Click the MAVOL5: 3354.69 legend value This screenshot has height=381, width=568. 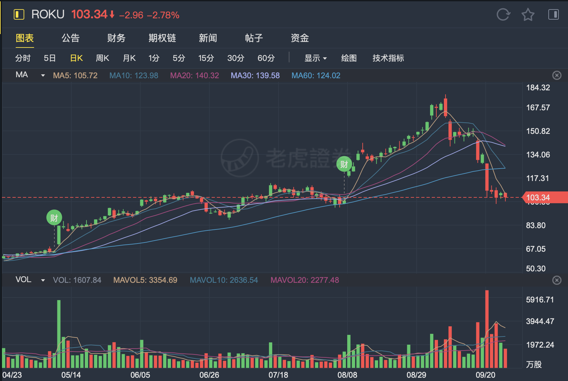click(x=145, y=280)
